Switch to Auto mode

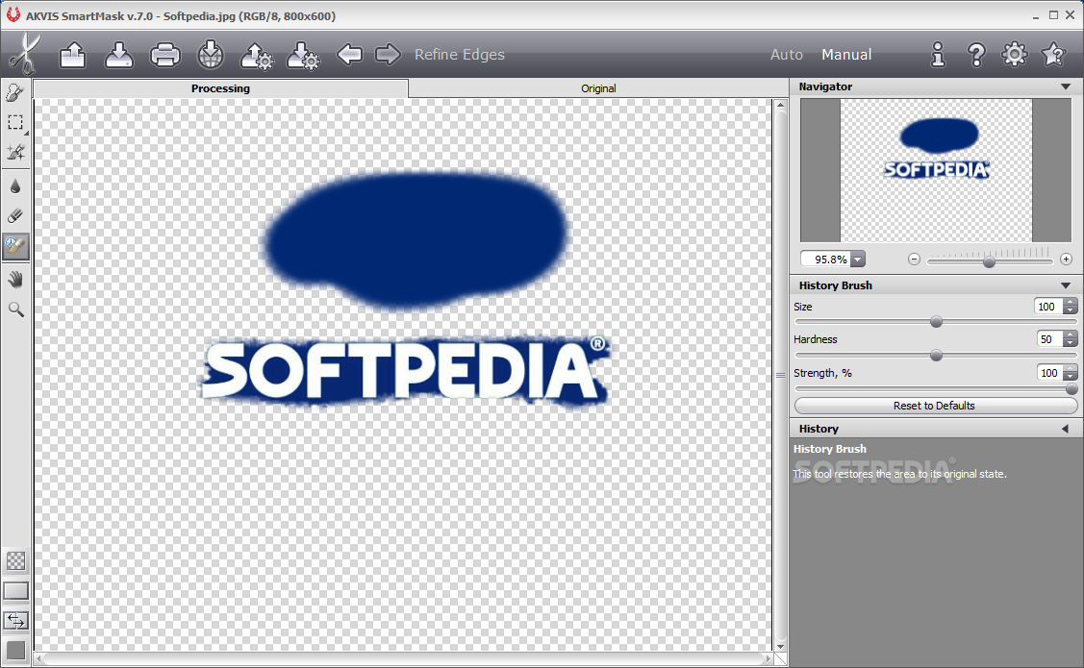787,55
